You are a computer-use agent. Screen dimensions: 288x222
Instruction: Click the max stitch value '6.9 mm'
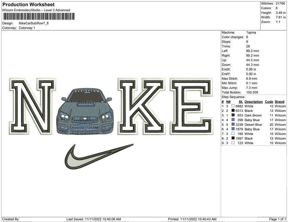click(x=252, y=79)
